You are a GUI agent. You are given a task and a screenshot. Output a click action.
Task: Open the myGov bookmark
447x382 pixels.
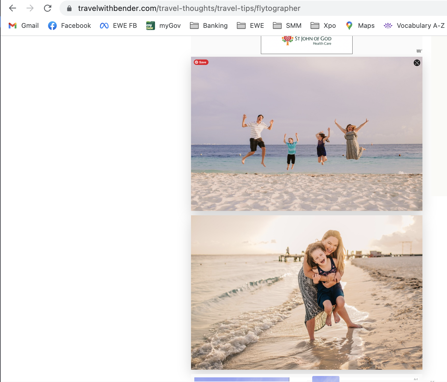click(x=163, y=26)
